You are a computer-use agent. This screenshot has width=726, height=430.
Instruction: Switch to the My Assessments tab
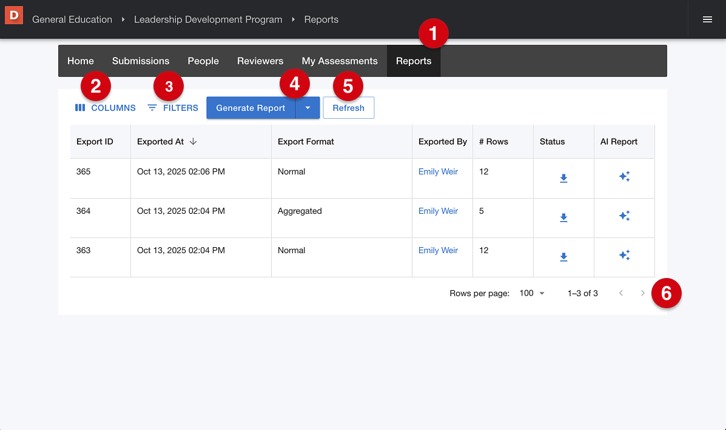pos(340,61)
